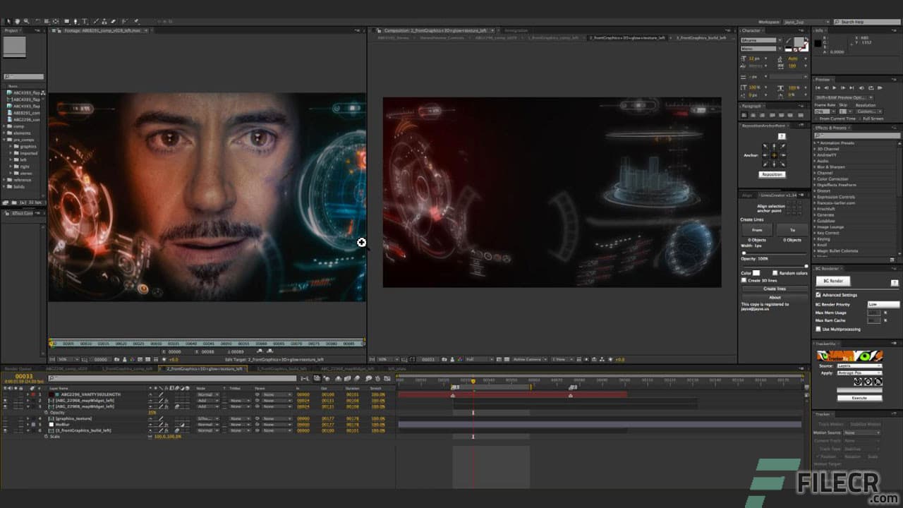Click the BG Render button
Screen dimensions: 903x508
[833, 281]
